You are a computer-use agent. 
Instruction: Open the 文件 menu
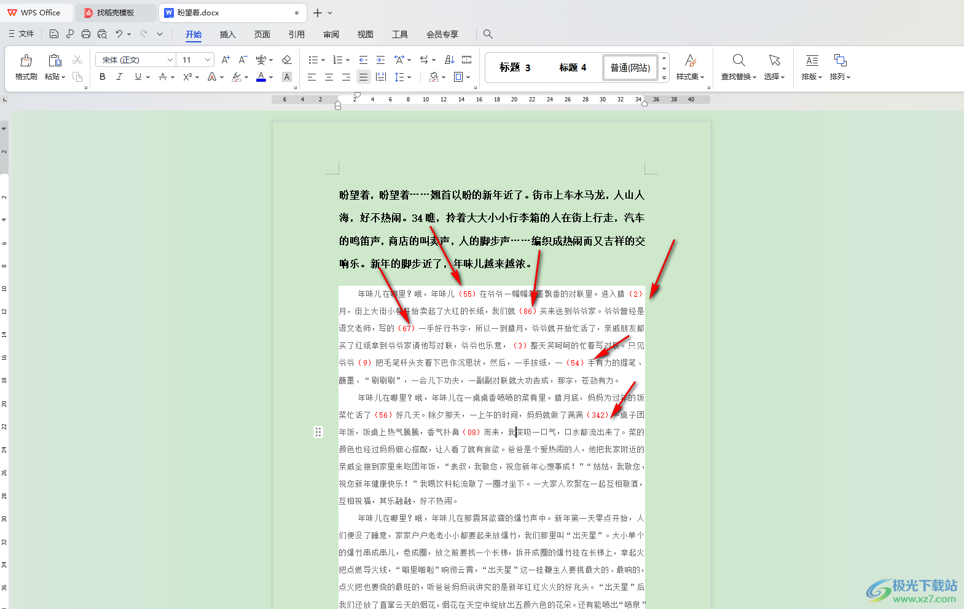point(22,34)
